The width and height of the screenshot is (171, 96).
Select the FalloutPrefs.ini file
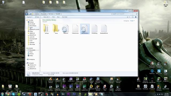click(x=85, y=29)
